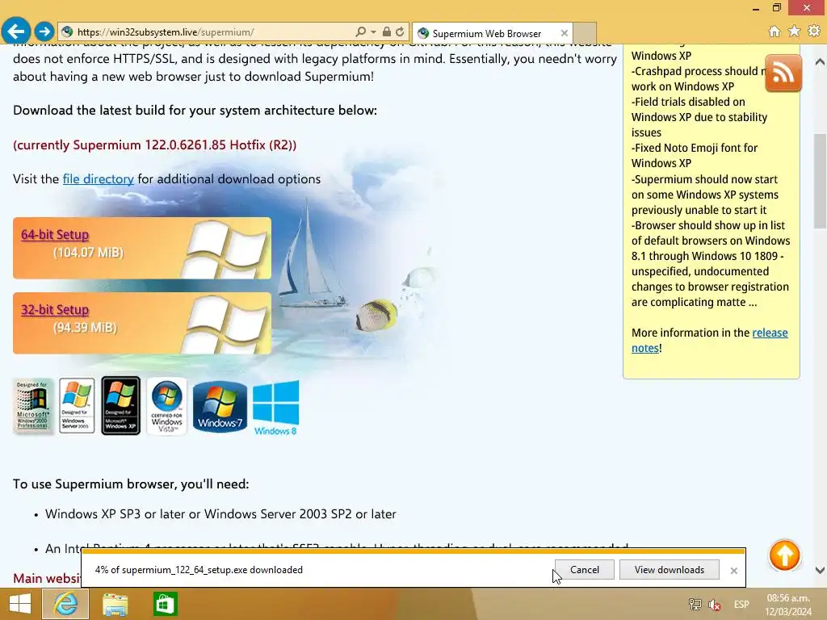The height and width of the screenshot is (620, 827).
Task: Click the 64-bit Setup download link
Action: 55,235
